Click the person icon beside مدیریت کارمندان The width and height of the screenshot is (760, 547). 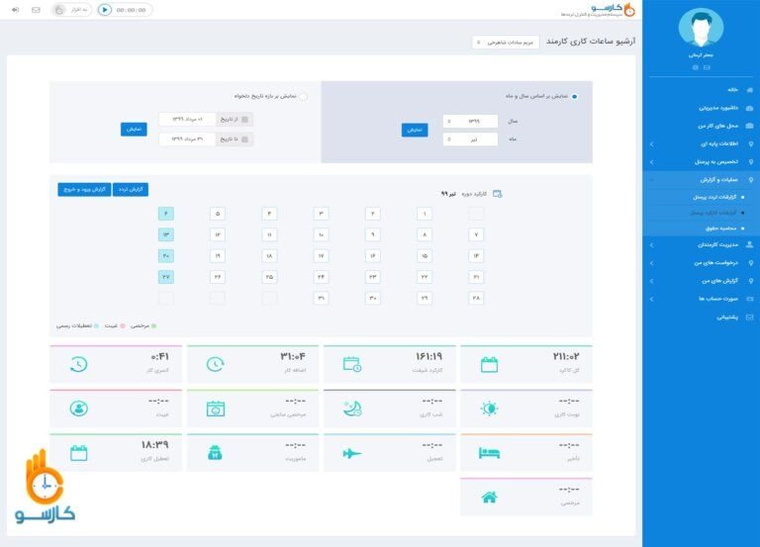point(750,244)
